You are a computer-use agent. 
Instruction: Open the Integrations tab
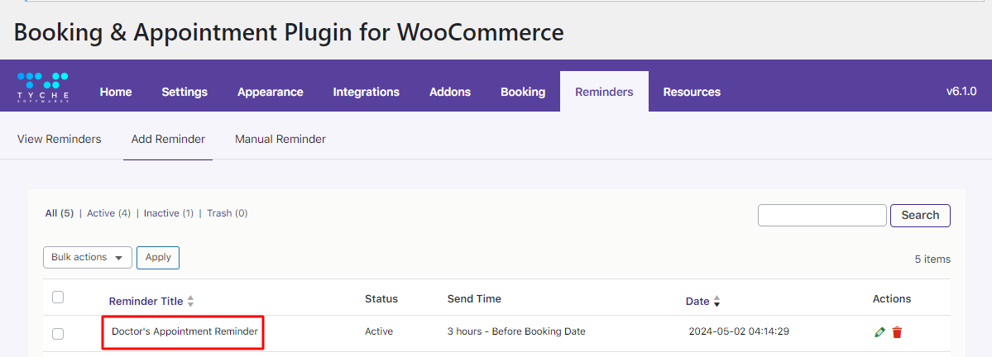tap(367, 92)
